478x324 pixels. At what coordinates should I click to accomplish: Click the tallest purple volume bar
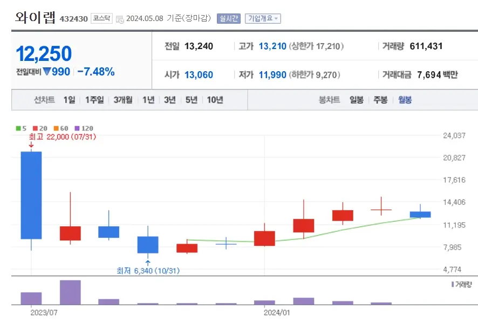point(70,293)
